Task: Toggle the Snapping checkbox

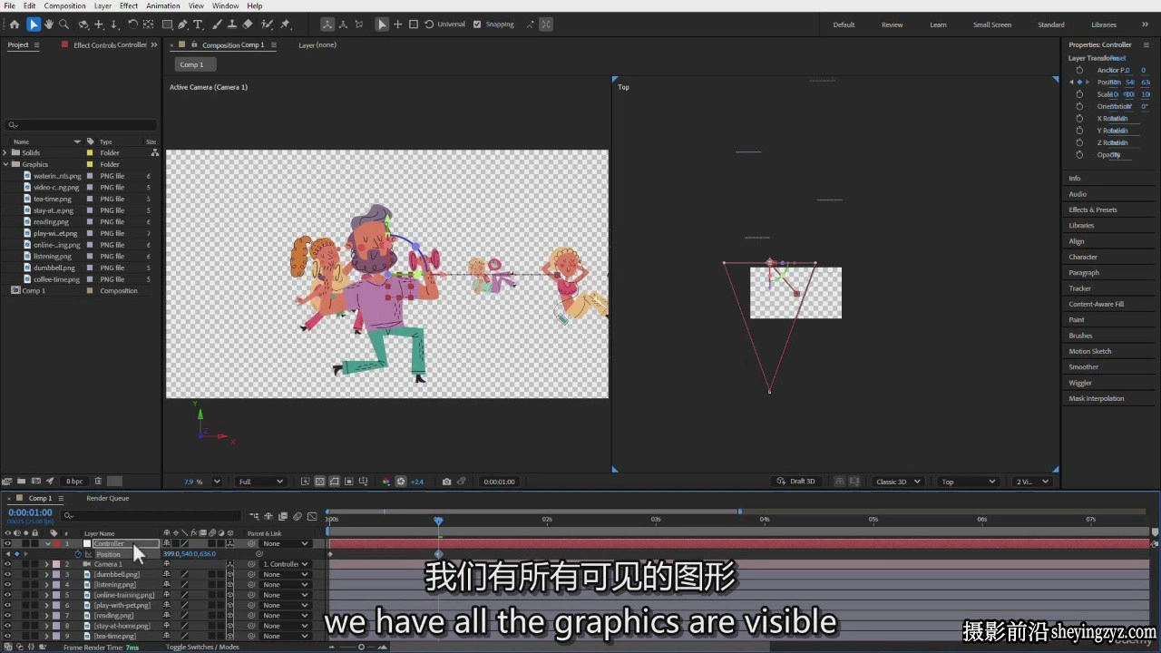Action: click(477, 24)
